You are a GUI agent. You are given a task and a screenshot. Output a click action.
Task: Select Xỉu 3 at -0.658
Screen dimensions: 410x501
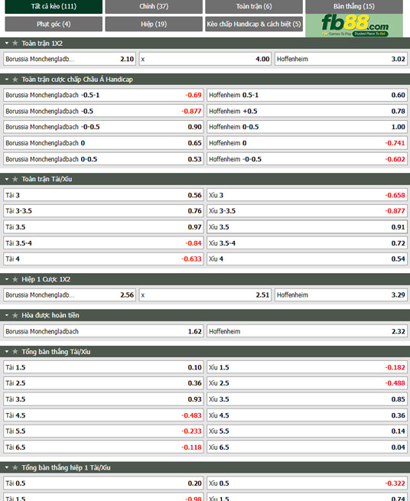(x=307, y=195)
